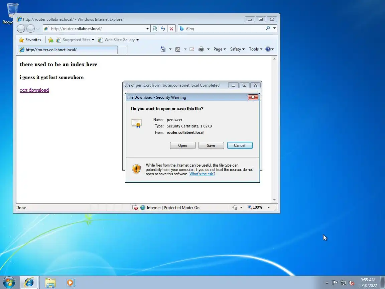
Task: Open the downloaded penis.cer file
Action: [x=183, y=145]
